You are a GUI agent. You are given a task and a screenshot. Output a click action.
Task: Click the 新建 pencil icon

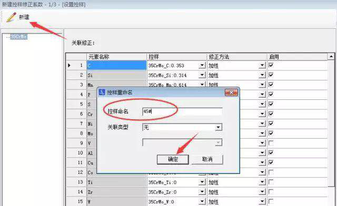point(11,17)
